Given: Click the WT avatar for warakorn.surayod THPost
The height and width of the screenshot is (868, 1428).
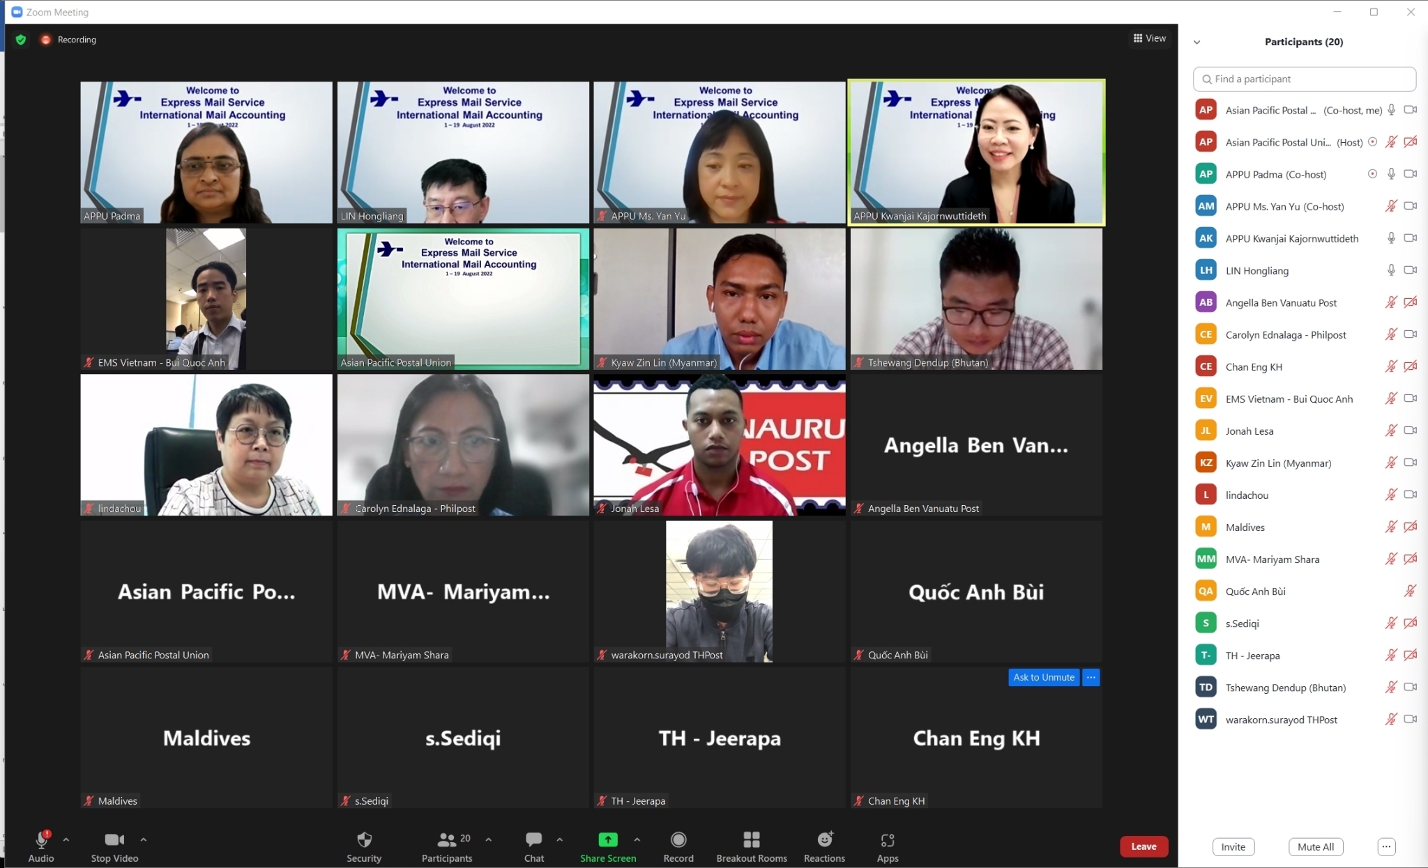Looking at the screenshot, I should click(x=1206, y=719).
